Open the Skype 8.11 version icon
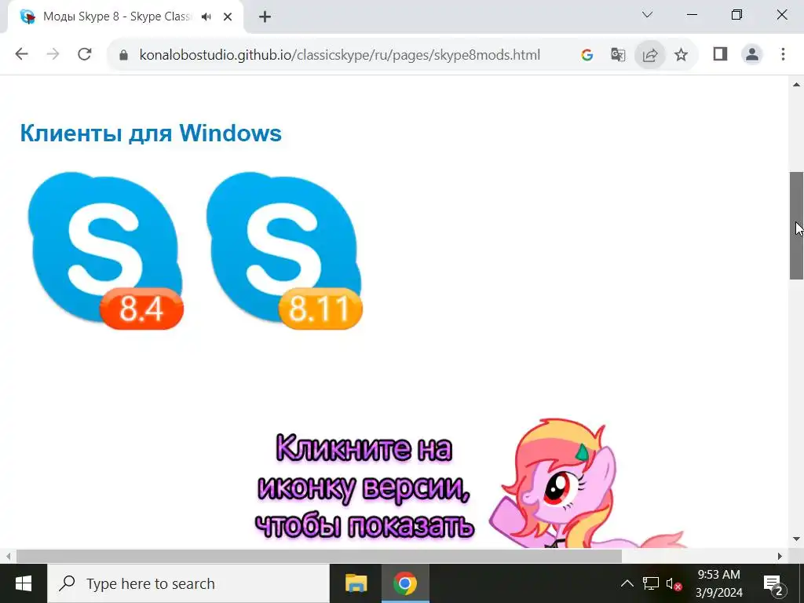The image size is (804, 603). click(284, 250)
